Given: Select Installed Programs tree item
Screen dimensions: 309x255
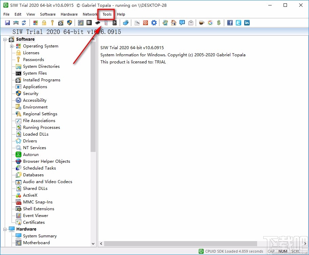Looking at the screenshot, I should tap(42, 80).
